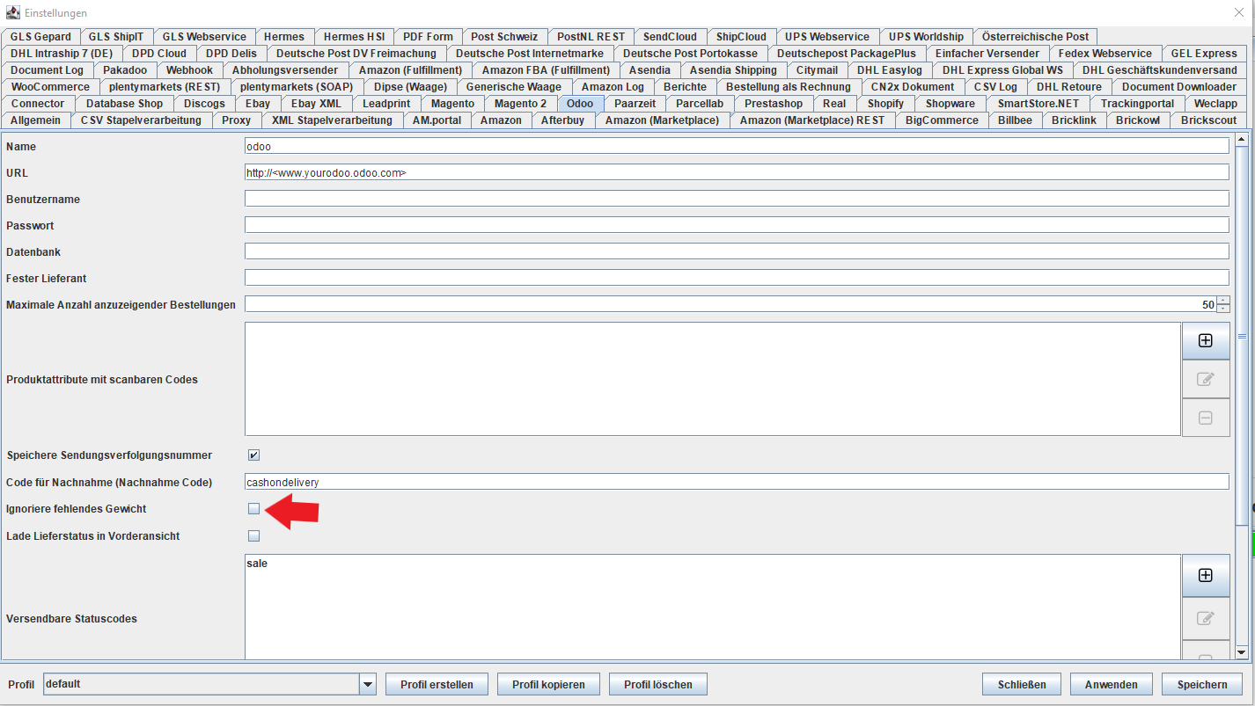Image resolution: width=1255 pixels, height=706 pixels.
Task: Click the Einstellungen window title icon
Action: [13, 13]
